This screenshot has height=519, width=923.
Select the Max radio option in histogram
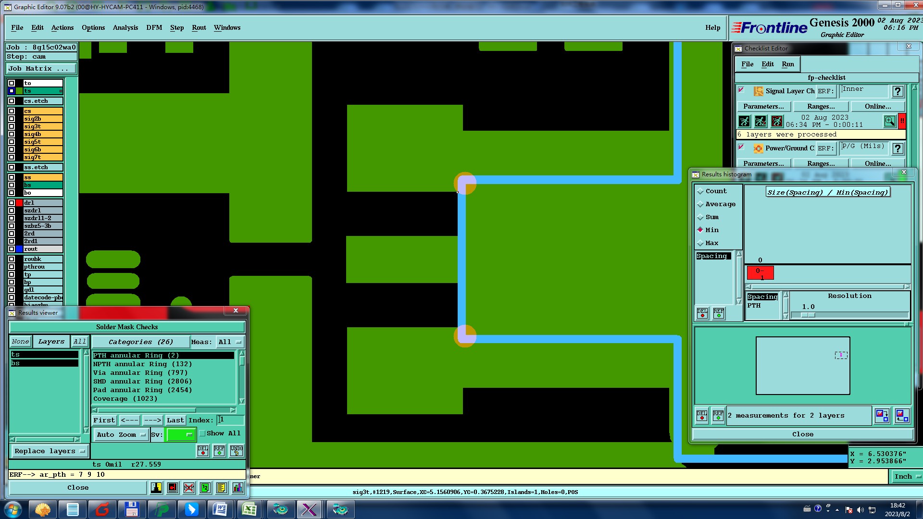700,243
